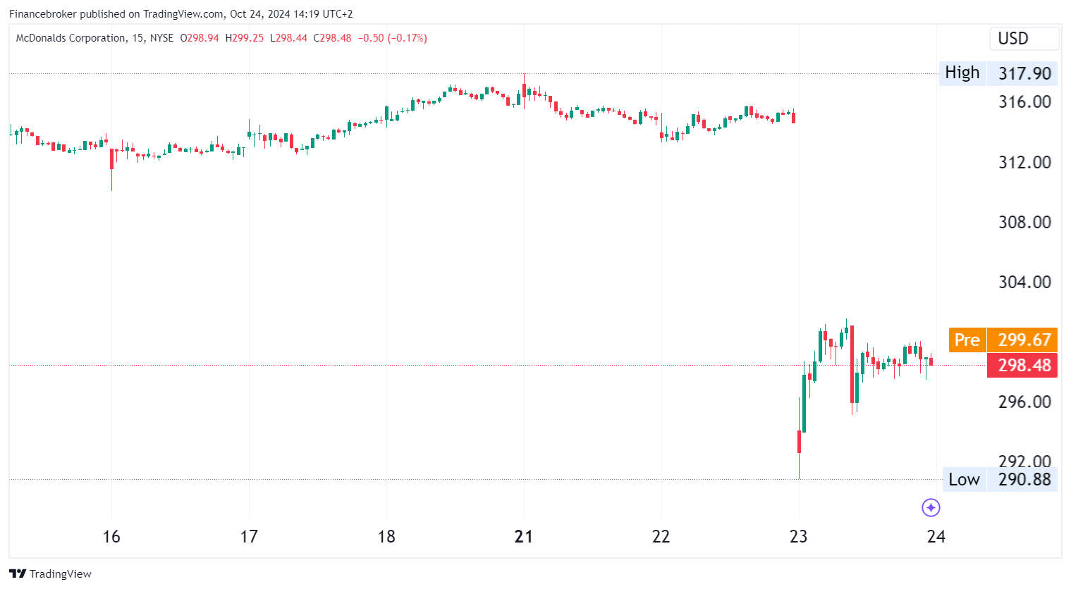Click bold date 21 on the time axis
Image resolution: width=1071 pixels, height=589 pixels.
[524, 537]
